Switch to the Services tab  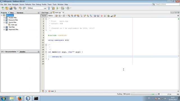pos(20,13)
